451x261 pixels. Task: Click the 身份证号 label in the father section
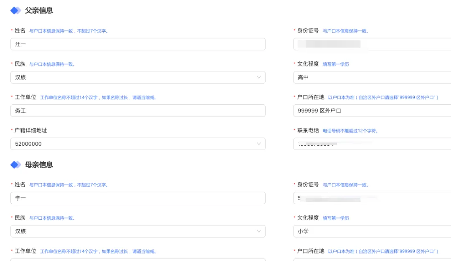pos(308,31)
